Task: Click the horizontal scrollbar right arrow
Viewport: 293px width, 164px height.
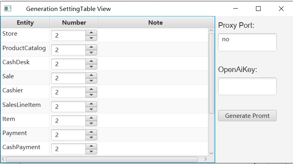Action: (x=206, y=159)
